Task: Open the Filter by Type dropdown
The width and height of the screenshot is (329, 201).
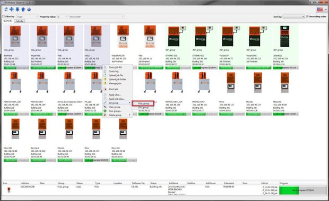Action: click(x=27, y=16)
